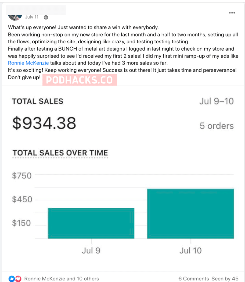View who reacted: Ronnie McKenzie and 10 others
This screenshot has height=282, width=245.
tap(62, 279)
